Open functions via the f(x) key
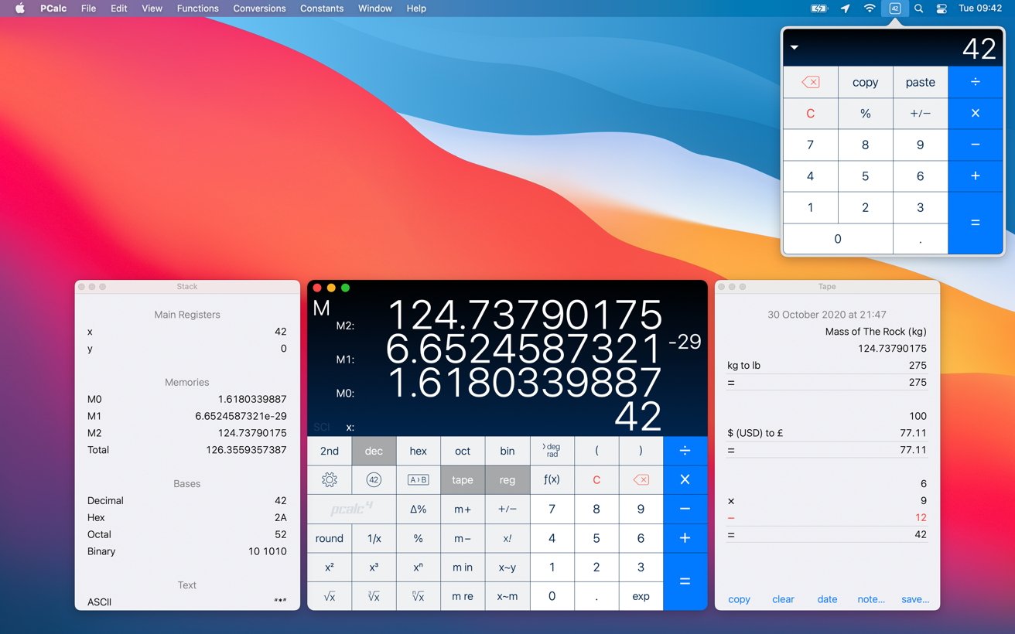Viewport: 1015px width, 634px height. [x=552, y=479]
